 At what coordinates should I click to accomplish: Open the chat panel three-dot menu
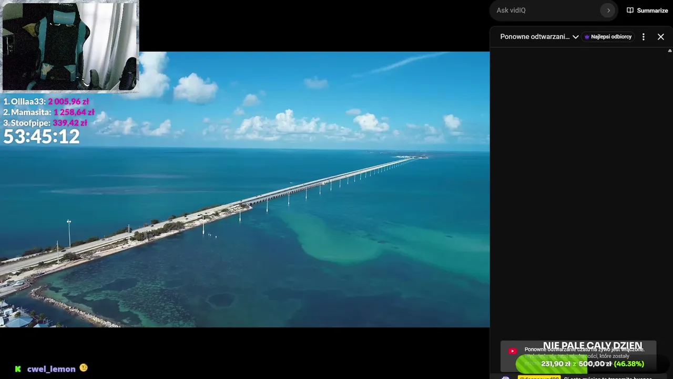(643, 37)
